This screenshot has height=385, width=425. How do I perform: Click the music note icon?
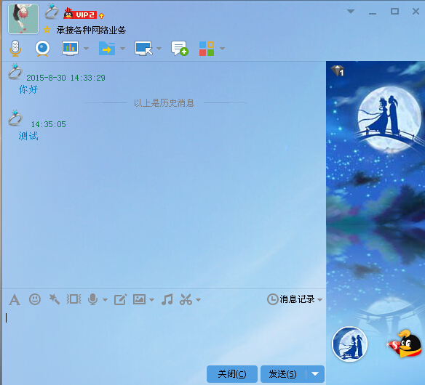click(167, 299)
